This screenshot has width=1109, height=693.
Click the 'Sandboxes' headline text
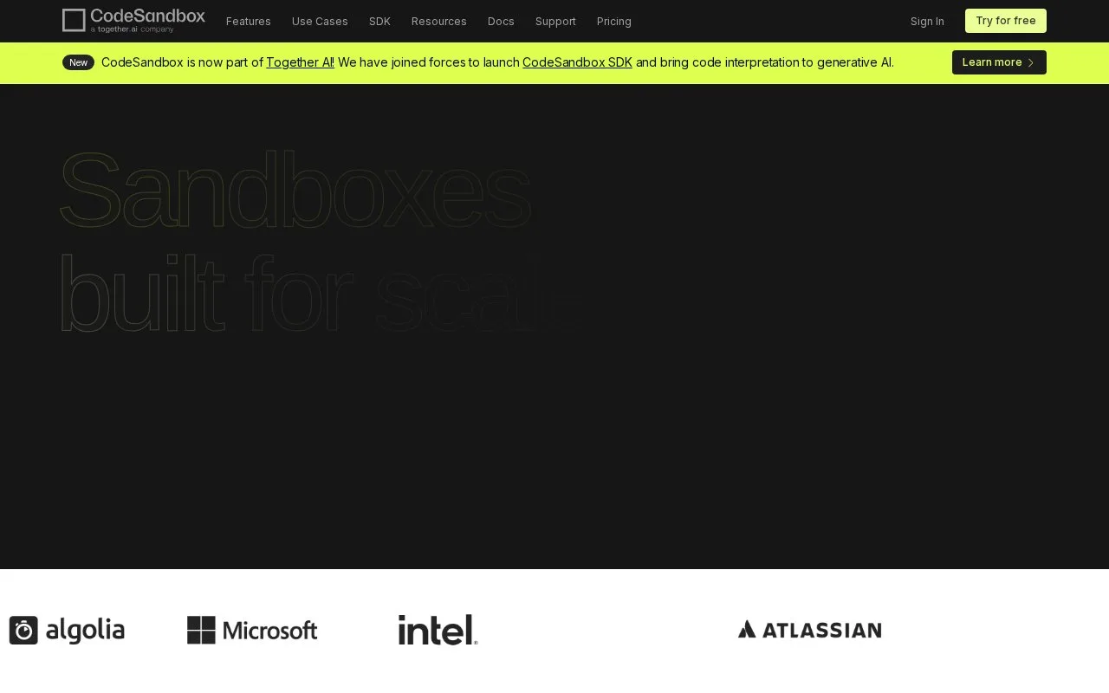click(x=295, y=191)
